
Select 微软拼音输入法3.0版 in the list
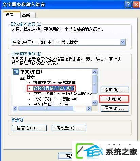pos(52,88)
